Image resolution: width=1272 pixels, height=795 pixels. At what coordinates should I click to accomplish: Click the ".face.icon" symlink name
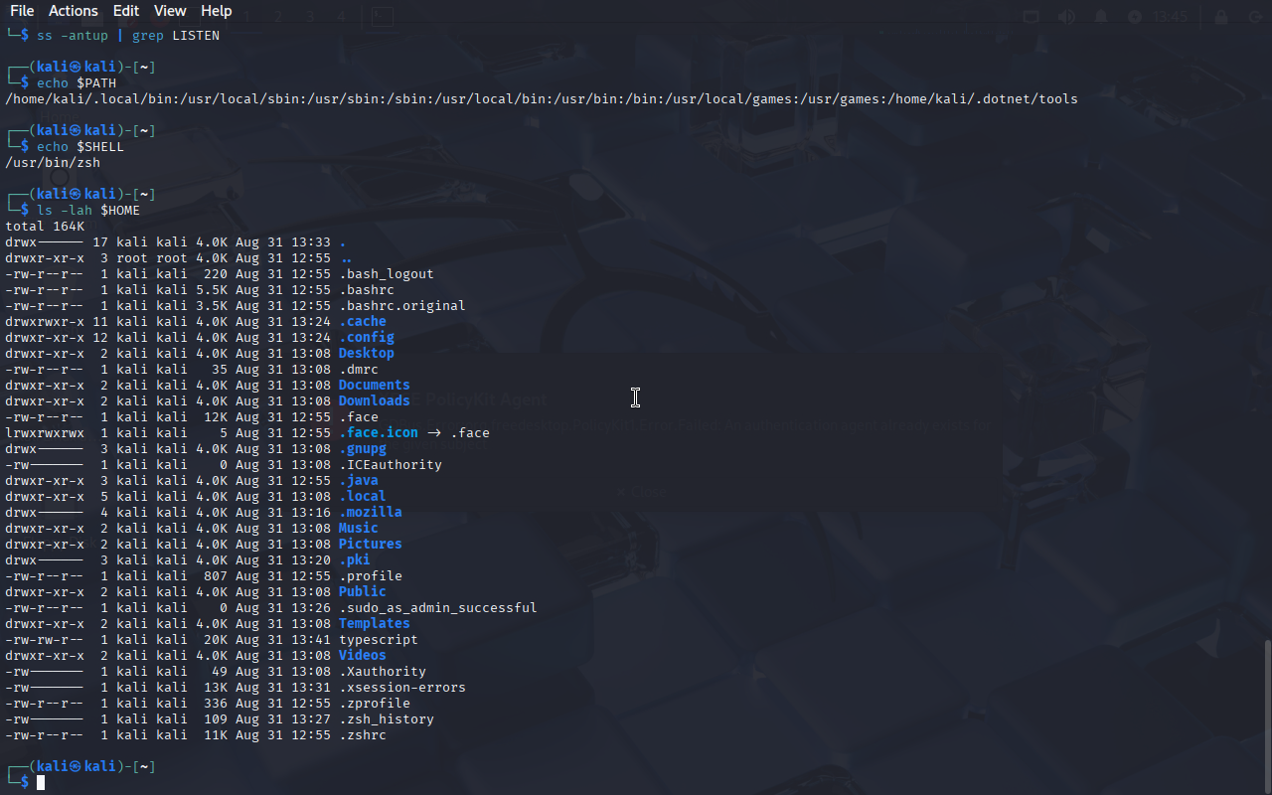click(379, 433)
